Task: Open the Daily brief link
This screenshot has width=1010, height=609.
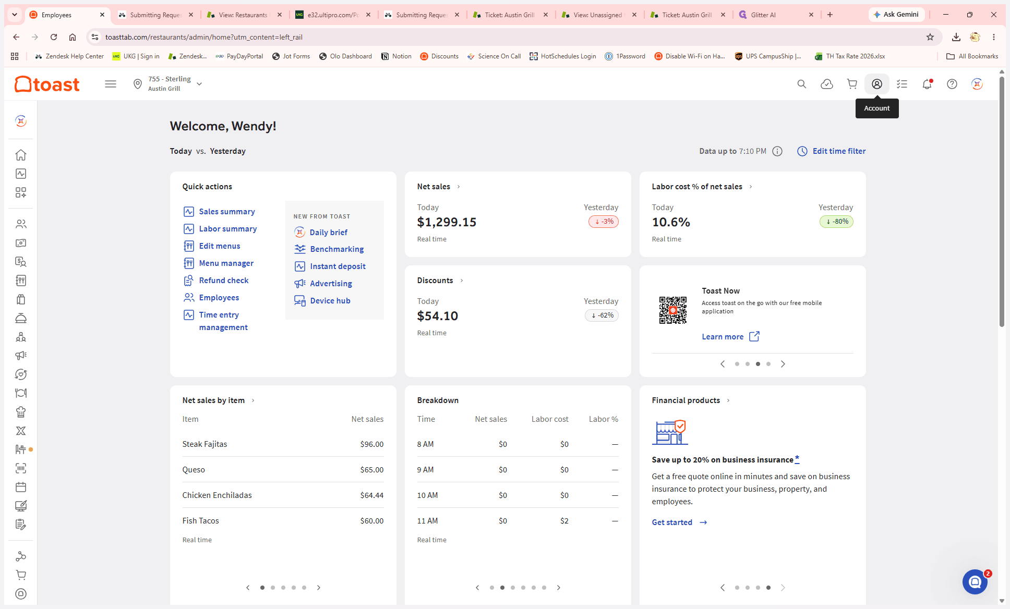Action: (x=321, y=233)
